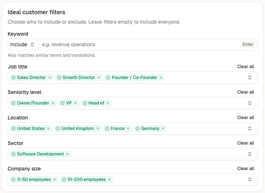This screenshot has height=193, width=265.
Task: Remove the France location chip
Action: pos(128,129)
